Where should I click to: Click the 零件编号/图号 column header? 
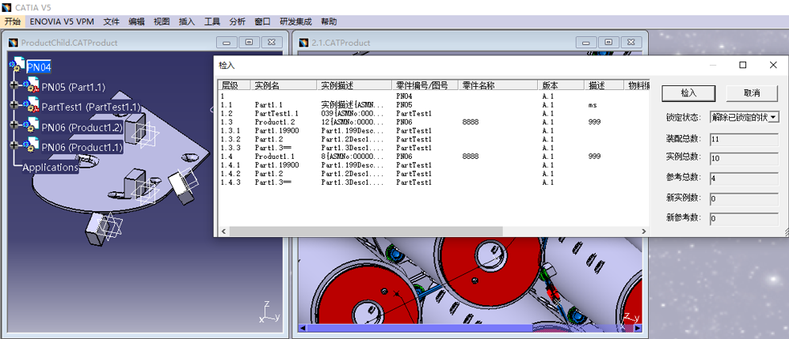click(x=425, y=85)
